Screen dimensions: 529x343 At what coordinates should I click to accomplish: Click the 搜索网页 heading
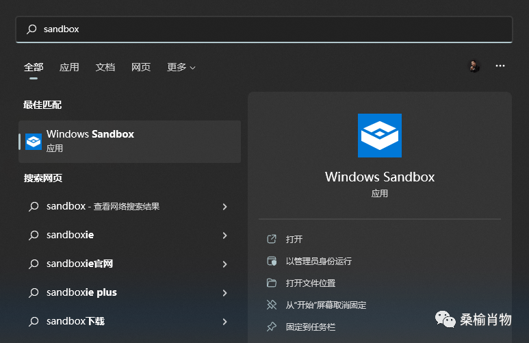43,178
